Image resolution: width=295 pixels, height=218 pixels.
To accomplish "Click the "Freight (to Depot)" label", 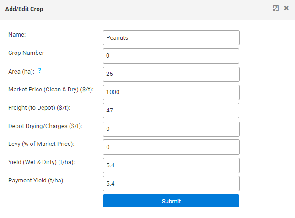I will click(x=39, y=107).
